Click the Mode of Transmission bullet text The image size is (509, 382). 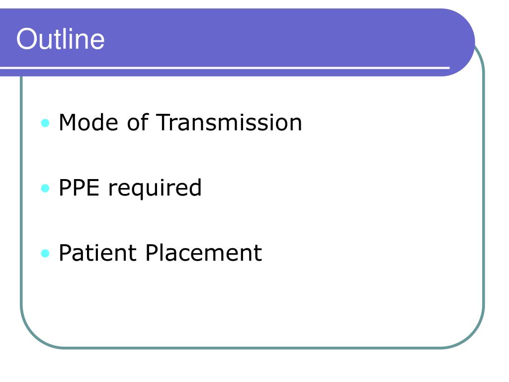pos(180,122)
